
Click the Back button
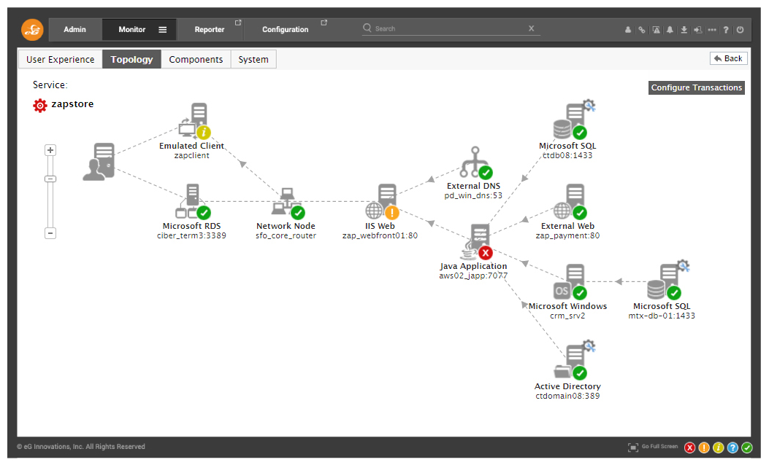[x=728, y=58]
